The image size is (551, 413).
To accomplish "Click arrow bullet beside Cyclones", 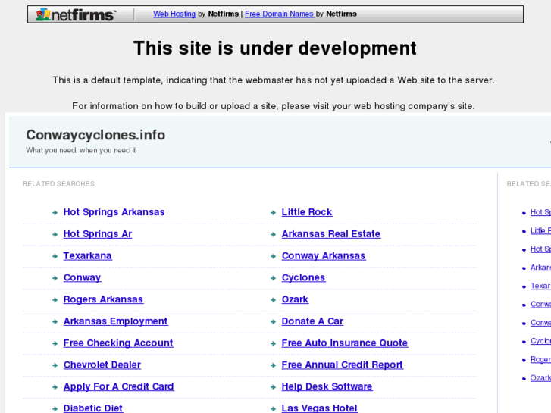I will click(273, 278).
